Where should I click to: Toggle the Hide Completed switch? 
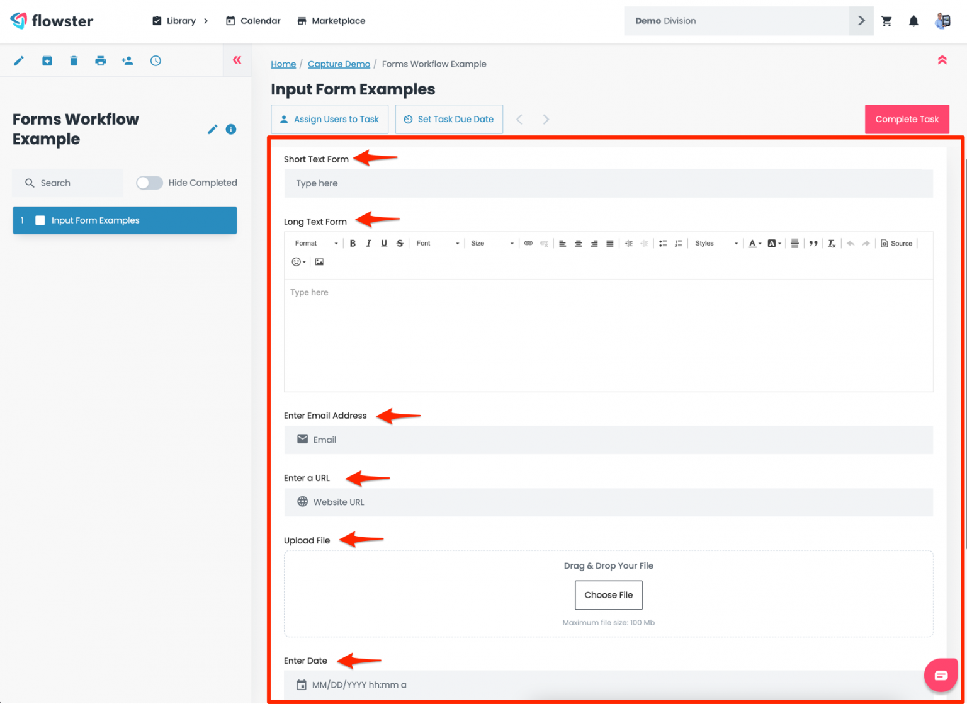click(x=149, y=183)
